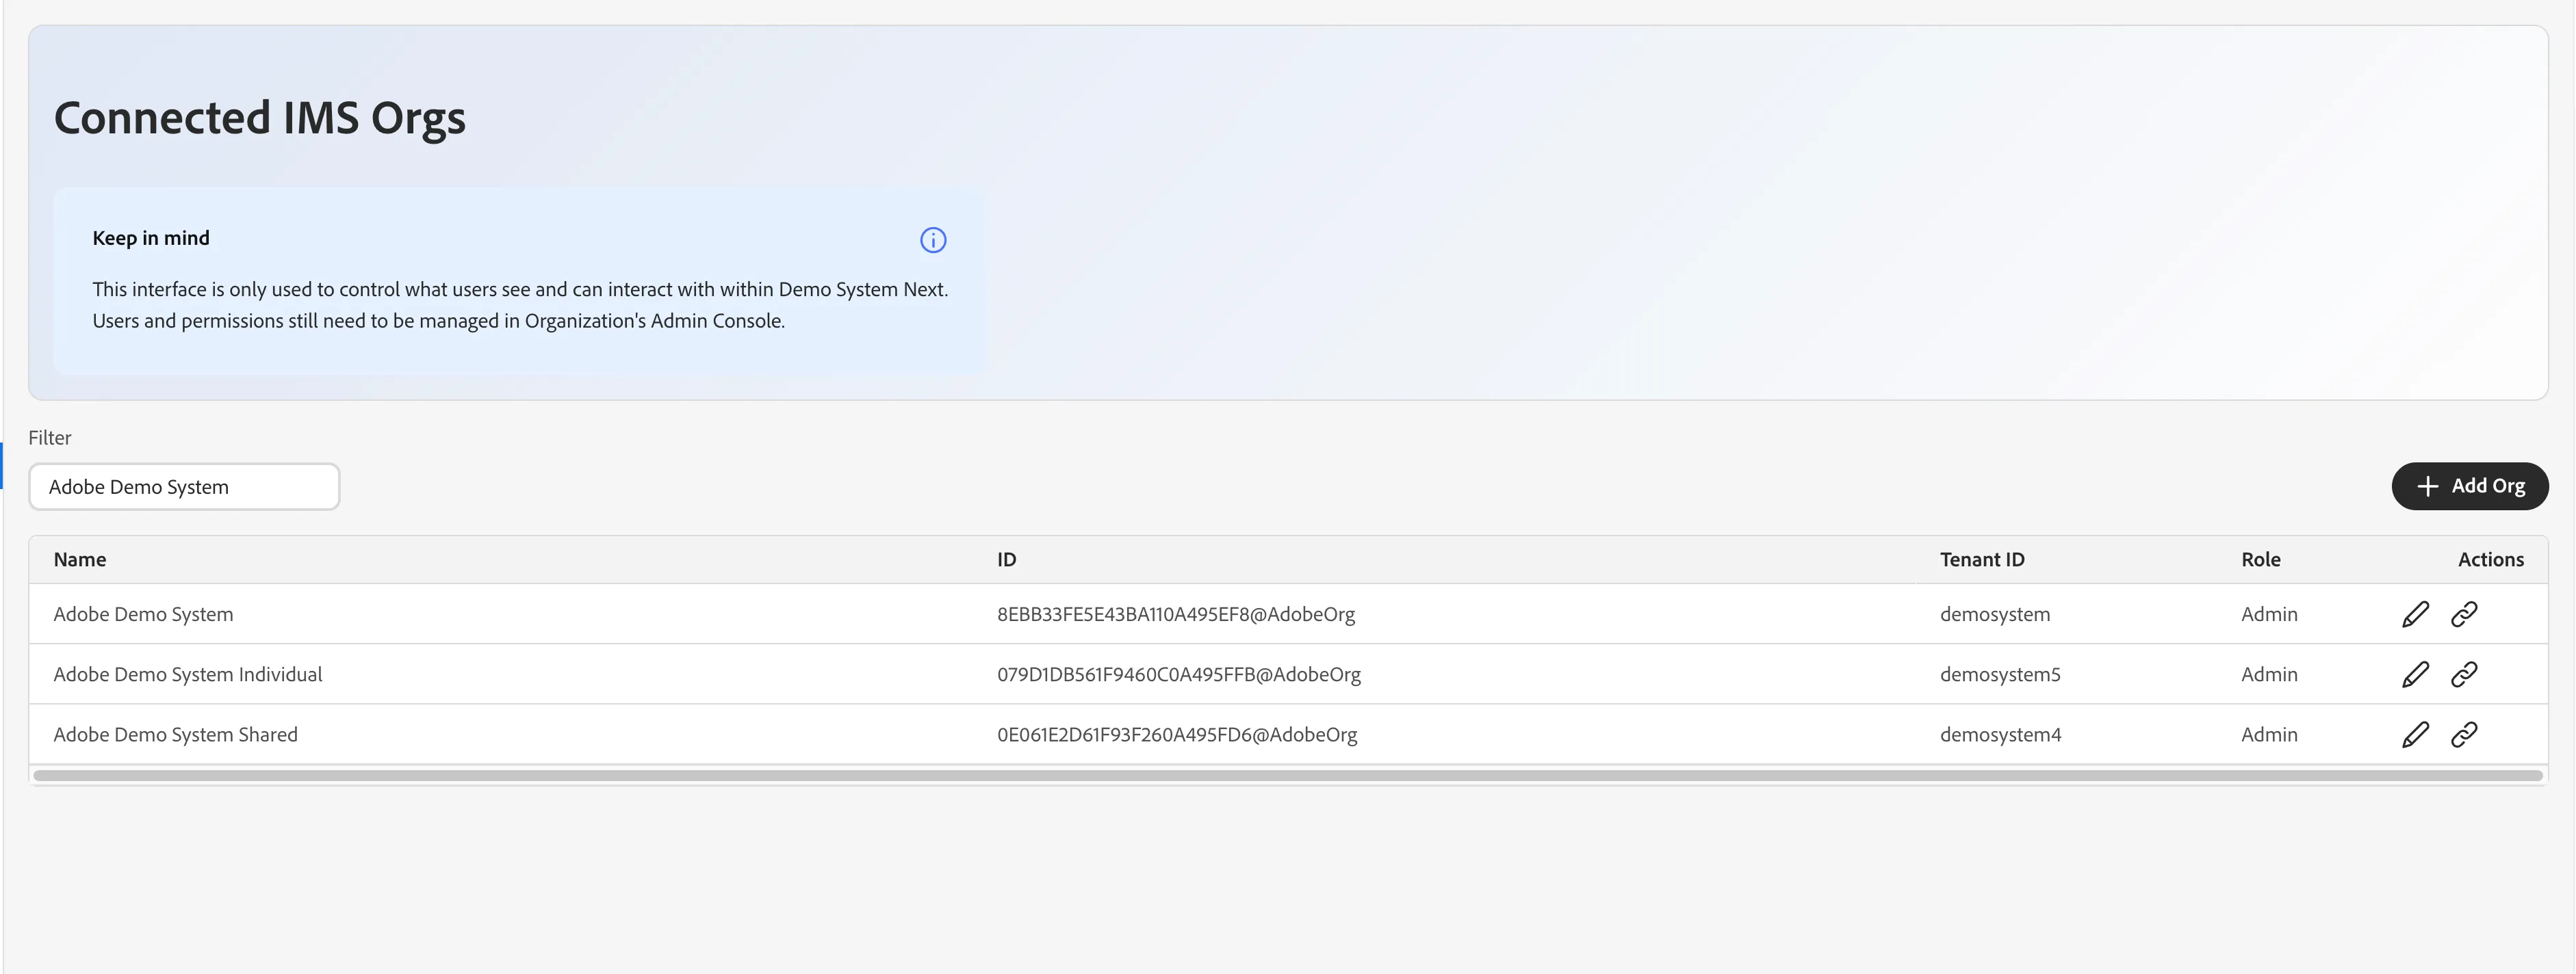Open link action for Adobe Demo System row
This screenshot has height=974, width=2576.
click(2464, 614)
